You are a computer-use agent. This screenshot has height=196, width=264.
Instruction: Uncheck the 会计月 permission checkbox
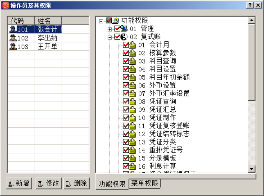pyautogui.click(x=126, y=45)
